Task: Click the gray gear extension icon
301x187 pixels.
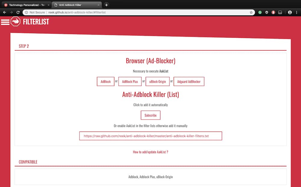Action: [x=267, y=12]
